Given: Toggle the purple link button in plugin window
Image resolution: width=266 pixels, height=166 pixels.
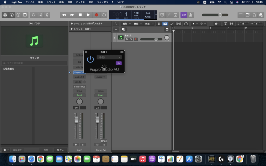Looking at the screenshot, I should (x=118, y=63).
